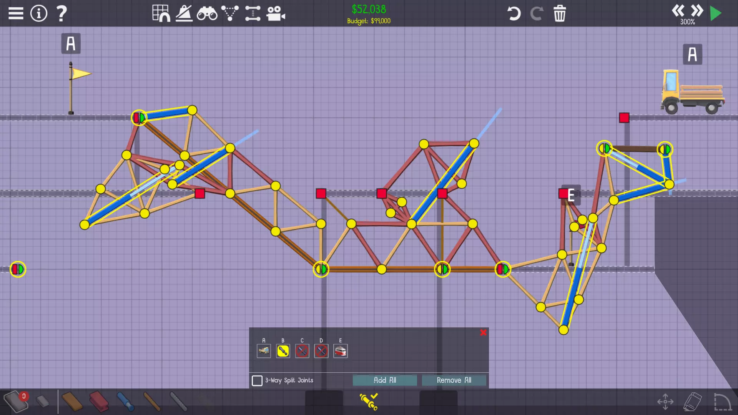Increase simulation speed with right chevrons
738x415 pixels.
pos(697,10)
